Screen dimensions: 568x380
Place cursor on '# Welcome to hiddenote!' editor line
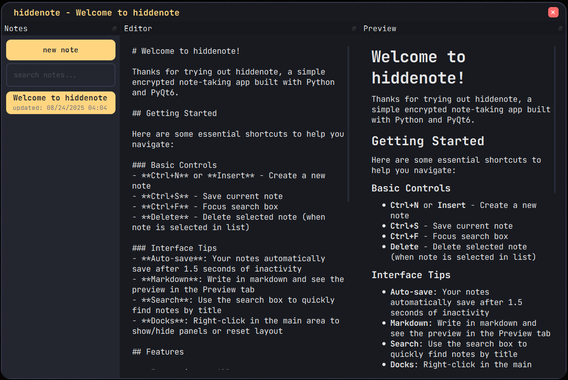tap(186, 51)
